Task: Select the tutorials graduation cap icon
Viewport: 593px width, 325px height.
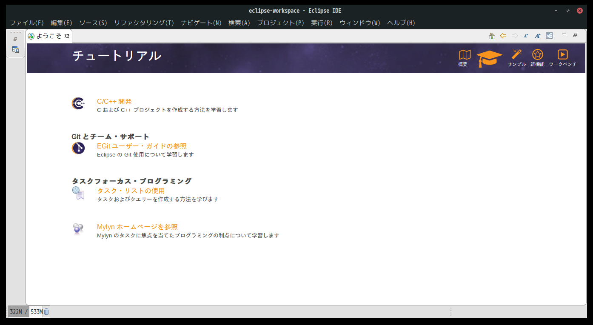Action: point(489,58)
